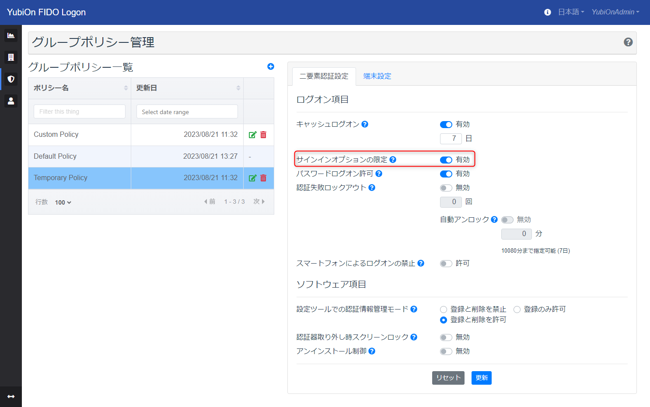This screenshot has width=650, height=407.
Task: Focus the lockout count 回 field
Action: 451,202
